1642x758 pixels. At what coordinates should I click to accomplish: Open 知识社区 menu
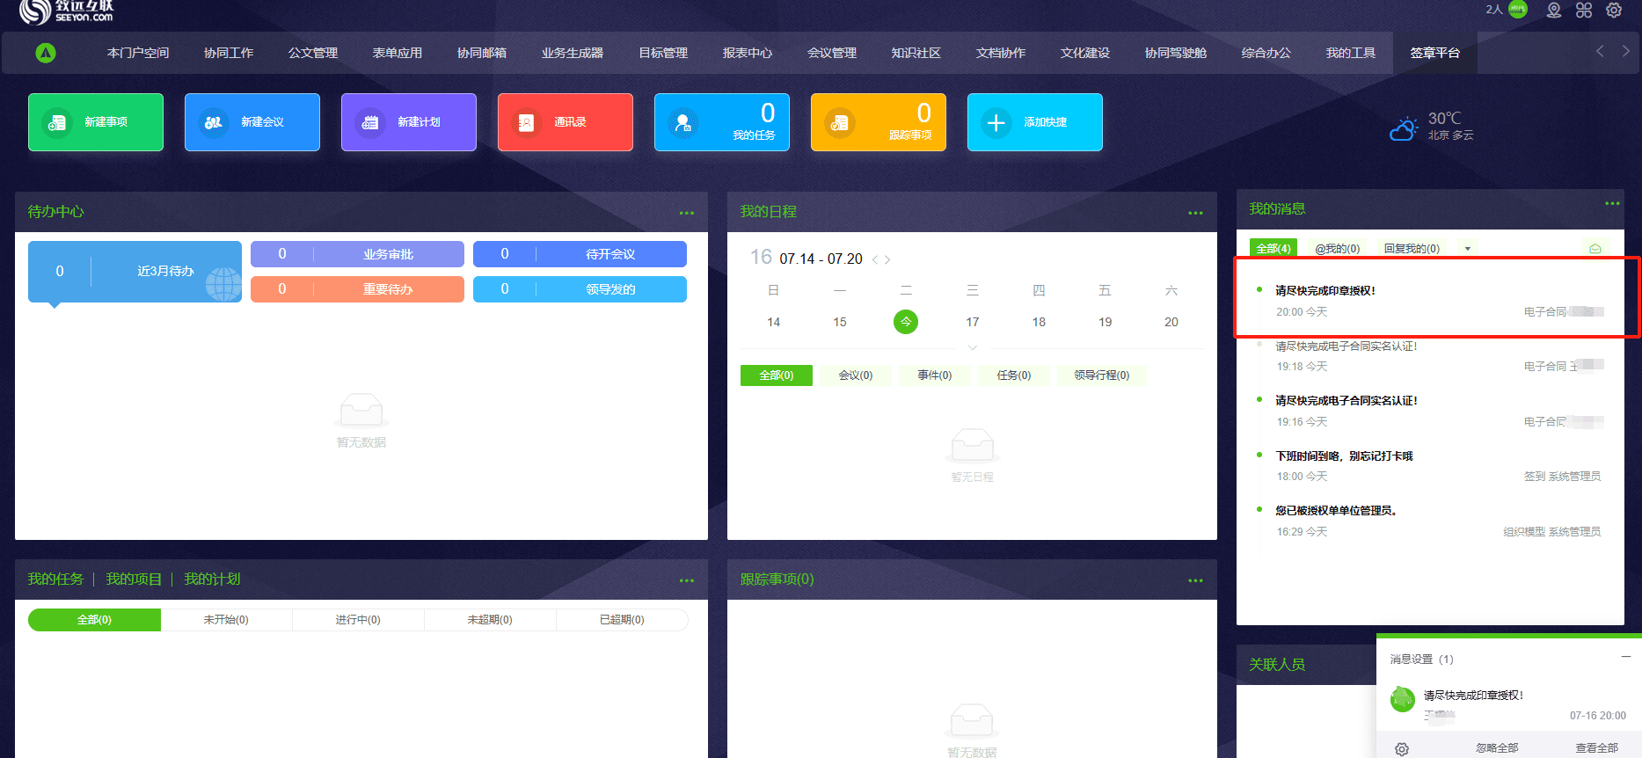[x=916, y=53]
